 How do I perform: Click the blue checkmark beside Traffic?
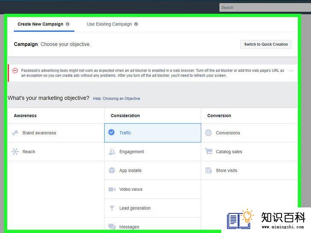[111, 132]
